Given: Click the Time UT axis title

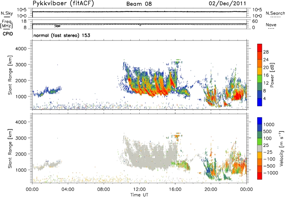Looking at the screenshot, I should pos(139,195).
